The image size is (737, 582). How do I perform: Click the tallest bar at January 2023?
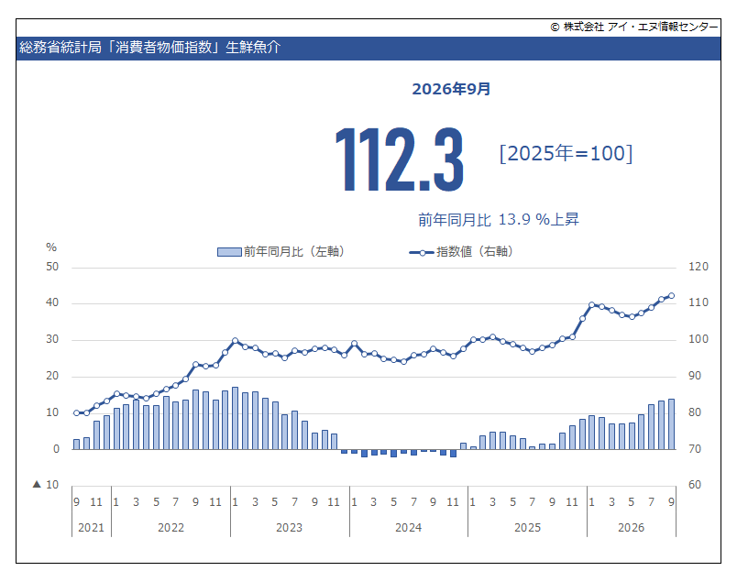235,419
